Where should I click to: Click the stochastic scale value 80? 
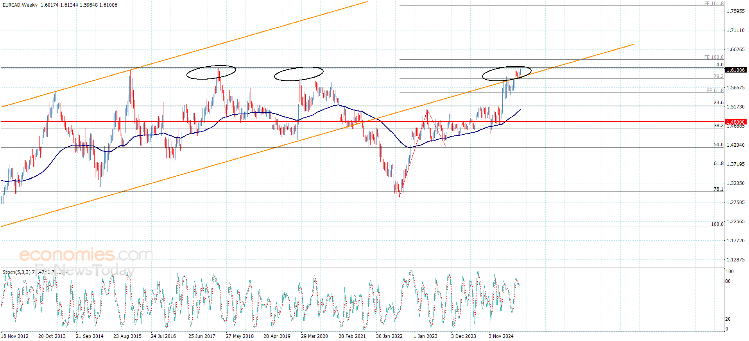pos(728,281)
